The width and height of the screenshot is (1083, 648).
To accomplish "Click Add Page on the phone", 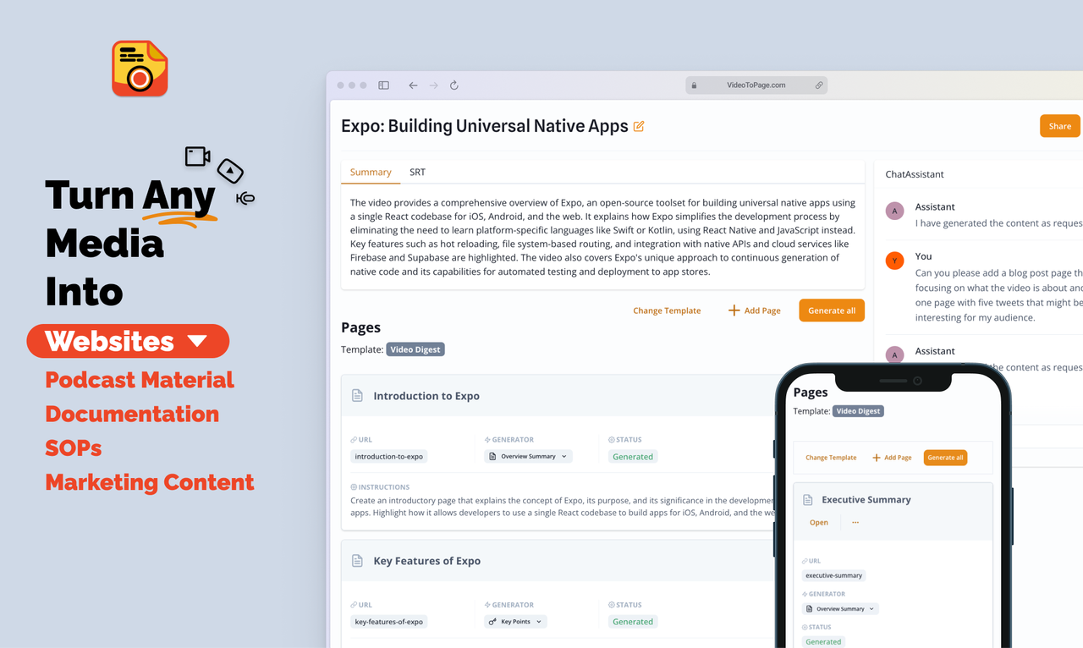I will 892,458.
